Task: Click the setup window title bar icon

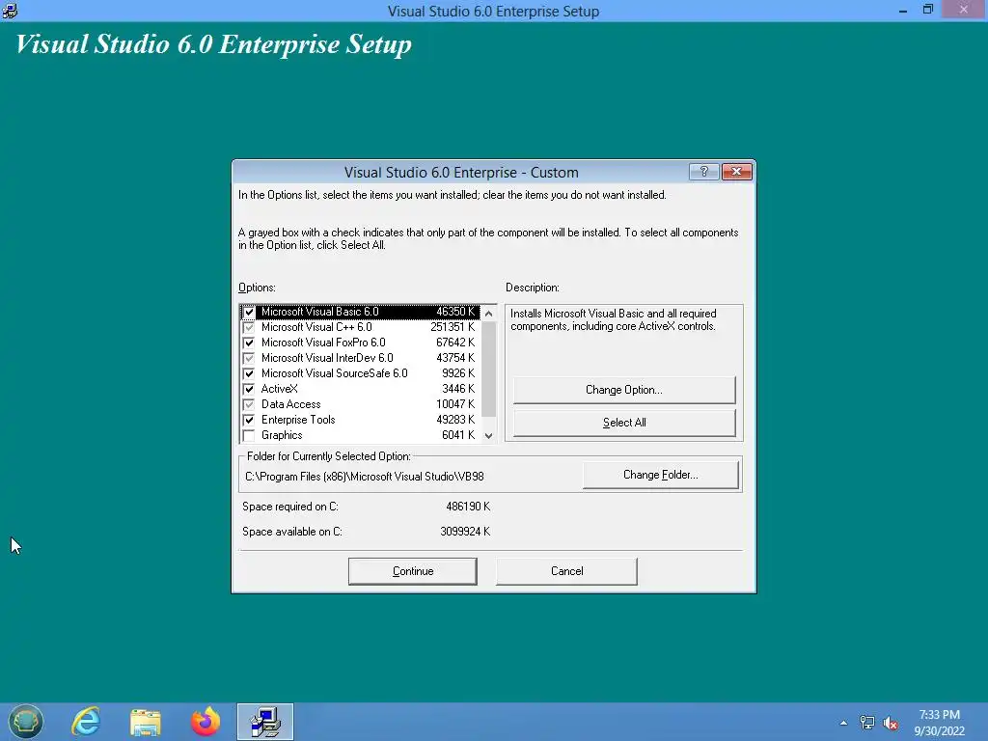Action: (x=10, y=11)
